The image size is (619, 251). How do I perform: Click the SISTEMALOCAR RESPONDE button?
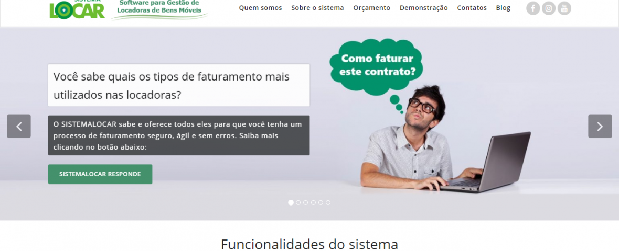click(100, 174)
